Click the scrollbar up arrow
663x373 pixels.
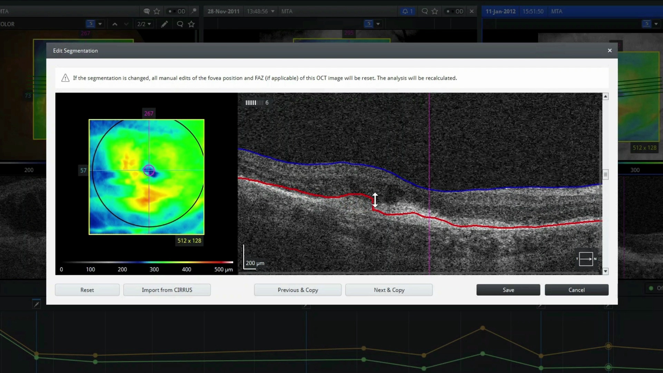tap(605, 96)
